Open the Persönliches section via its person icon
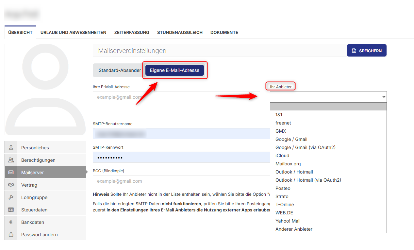The height and width of the screenshot is (250, 414). tap(11, 147)
